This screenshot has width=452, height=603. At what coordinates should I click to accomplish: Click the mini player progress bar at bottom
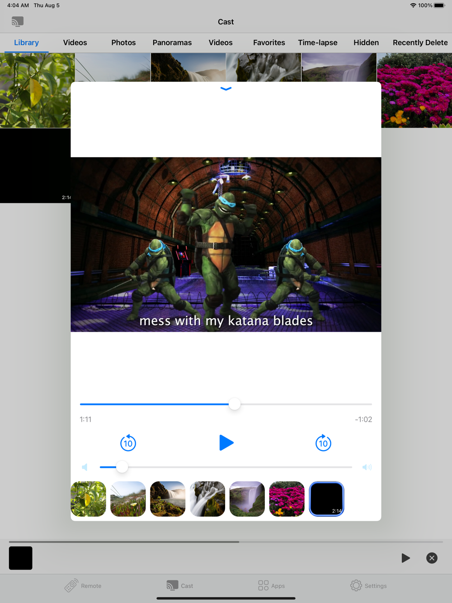(x=226, y=542)
